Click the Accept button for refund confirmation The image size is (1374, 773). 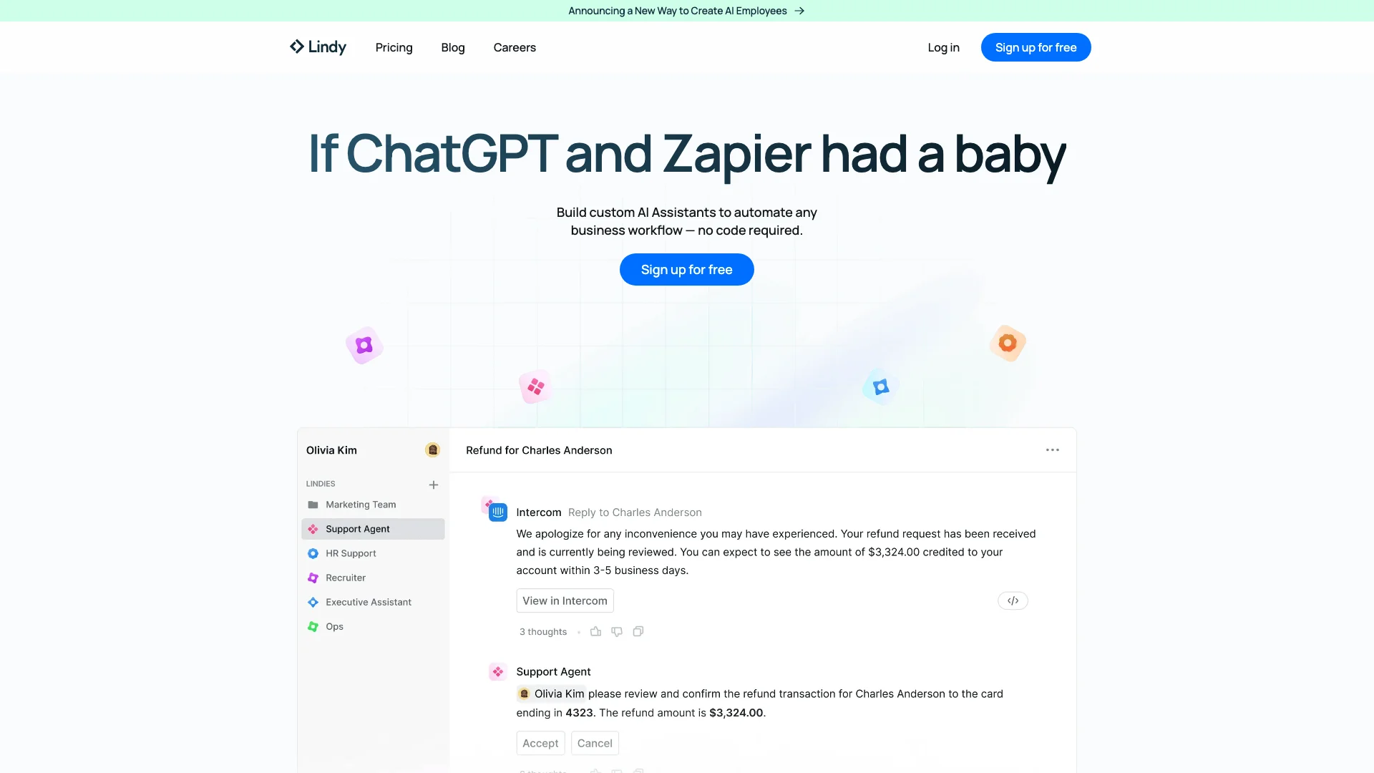click(540, 742)
